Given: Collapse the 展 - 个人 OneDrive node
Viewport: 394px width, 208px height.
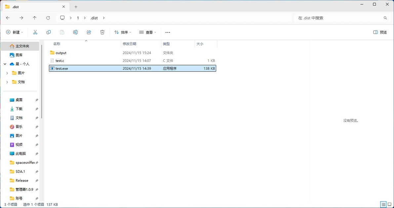Looking at the screenshot, I should (x=5, y=64).
